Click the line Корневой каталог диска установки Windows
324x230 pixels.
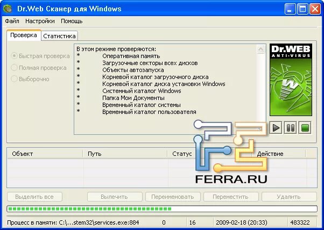pos(164,84)
